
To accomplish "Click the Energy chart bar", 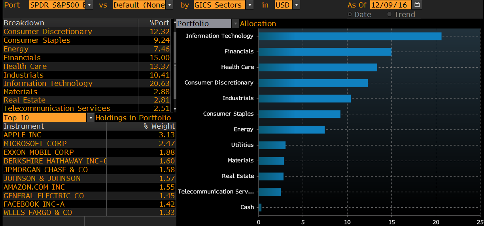I will pos(291,129).
